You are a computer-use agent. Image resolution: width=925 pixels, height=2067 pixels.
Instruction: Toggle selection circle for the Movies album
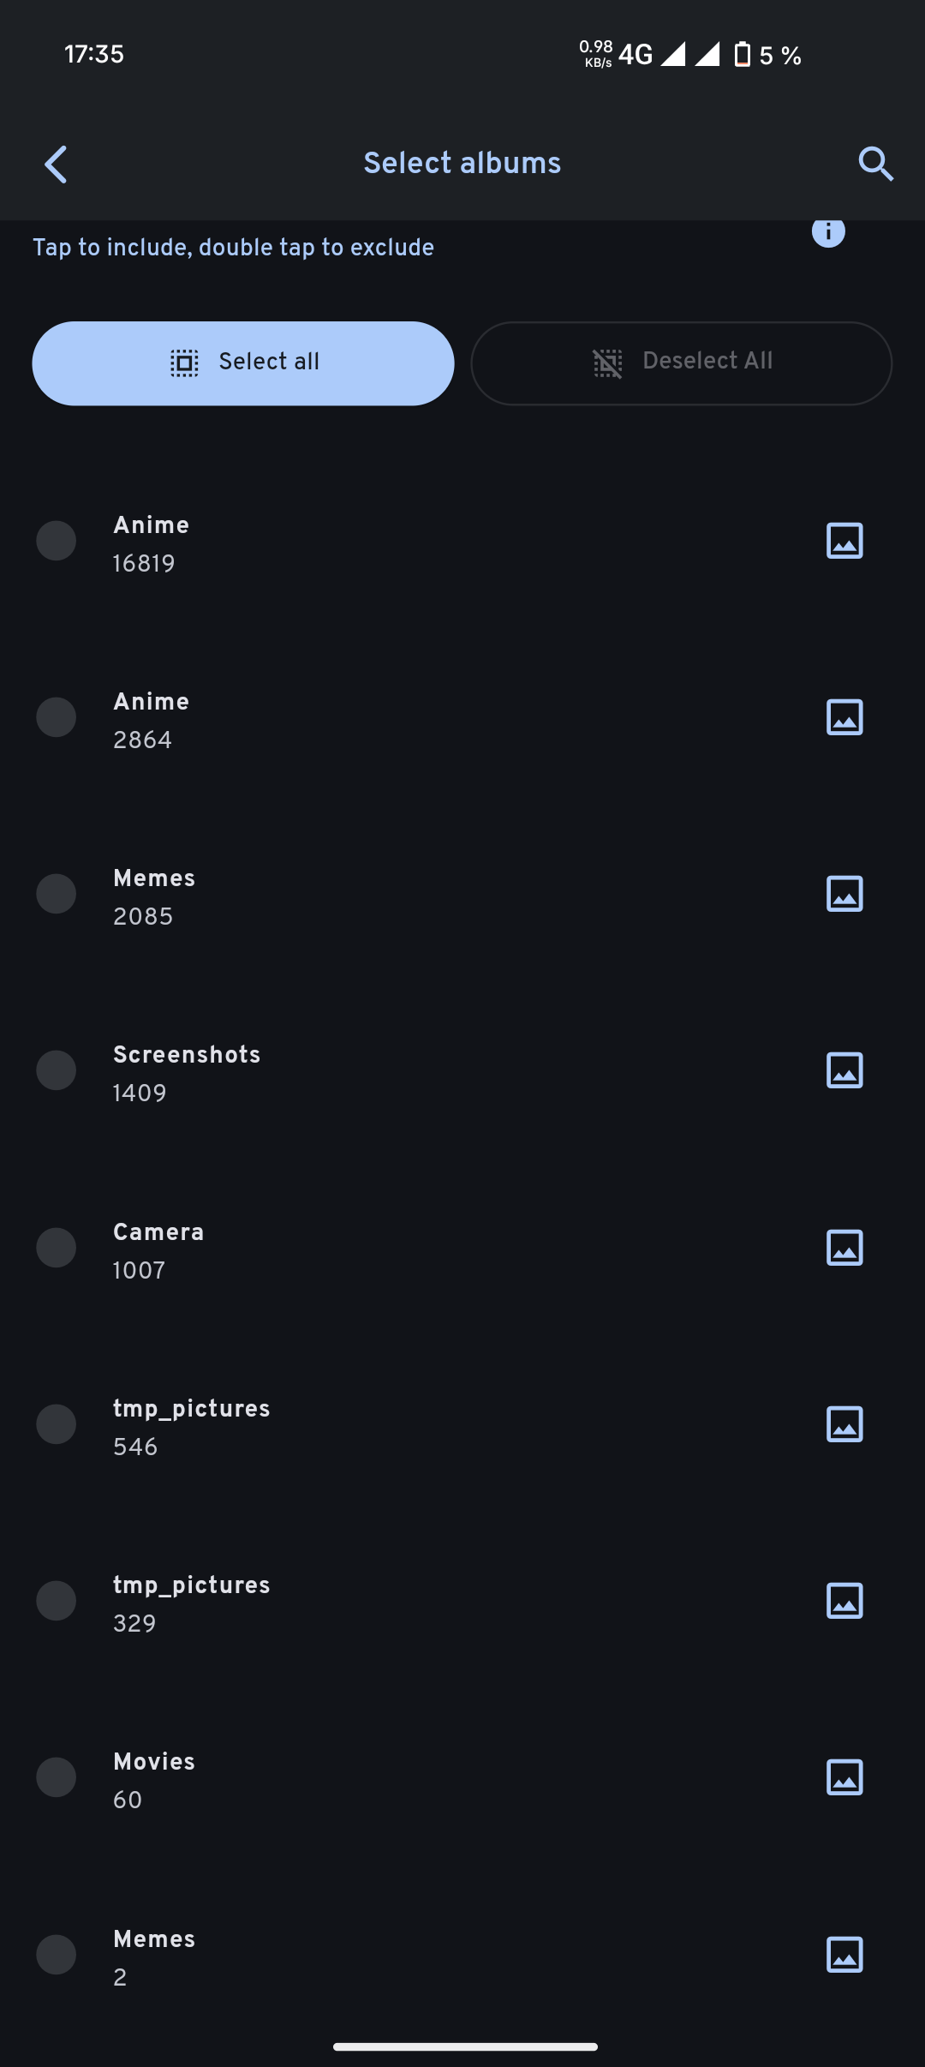point(57,1777)
